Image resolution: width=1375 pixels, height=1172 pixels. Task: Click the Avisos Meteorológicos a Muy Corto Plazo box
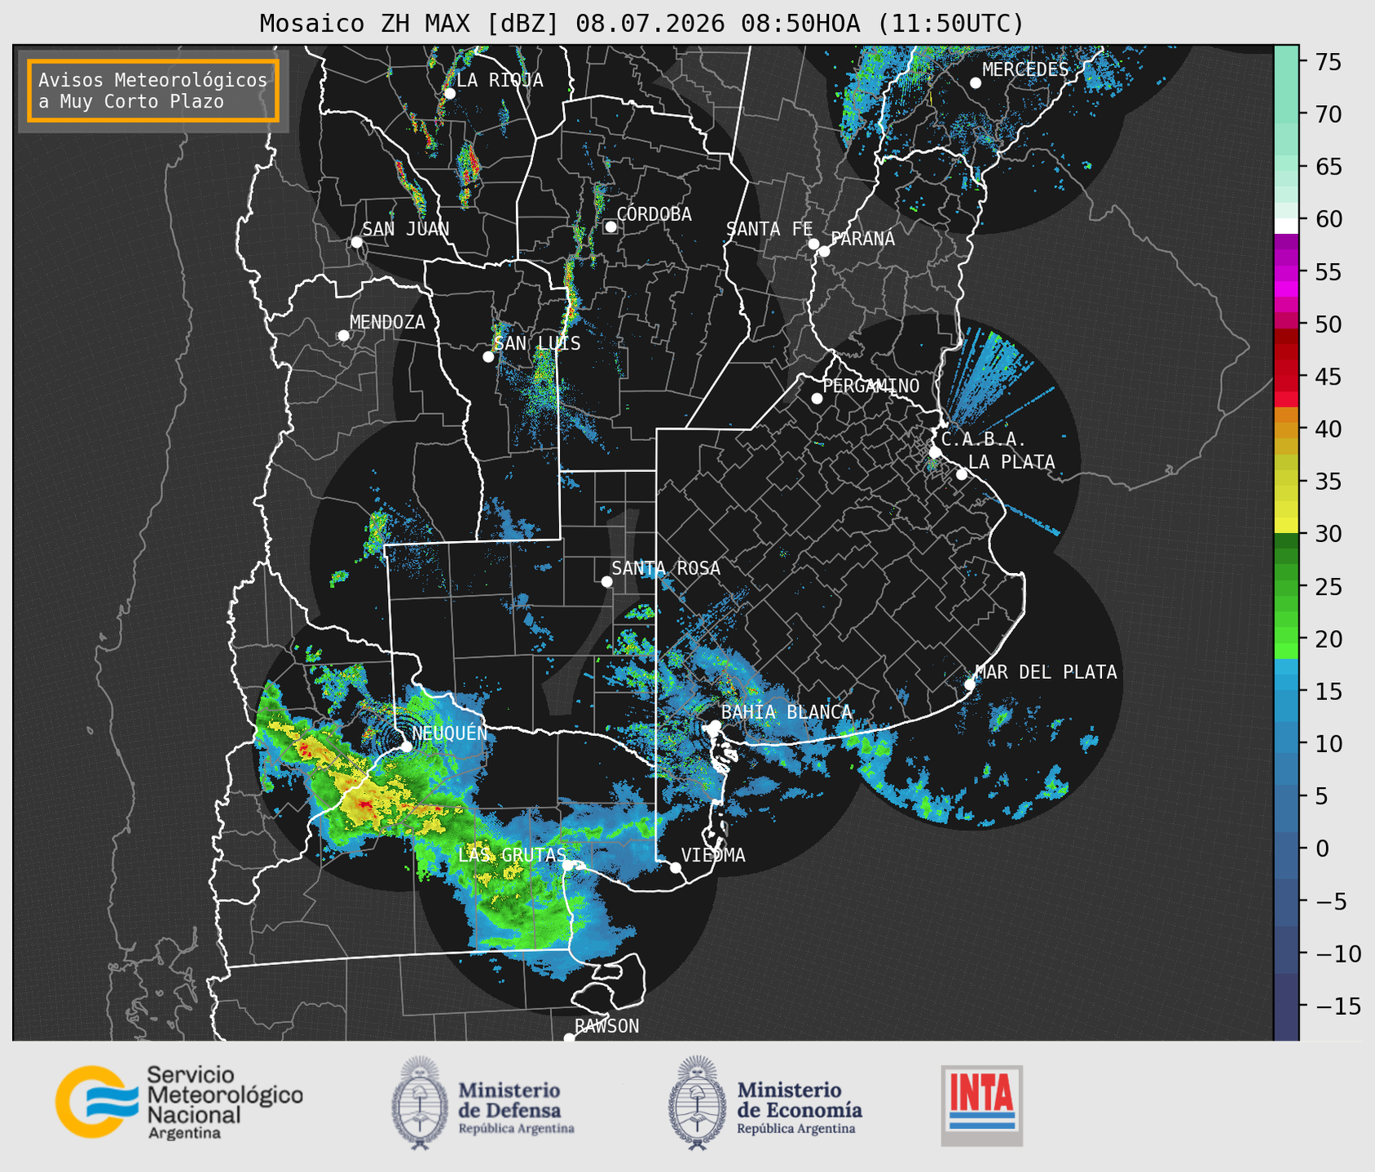(x=153, y=90)
